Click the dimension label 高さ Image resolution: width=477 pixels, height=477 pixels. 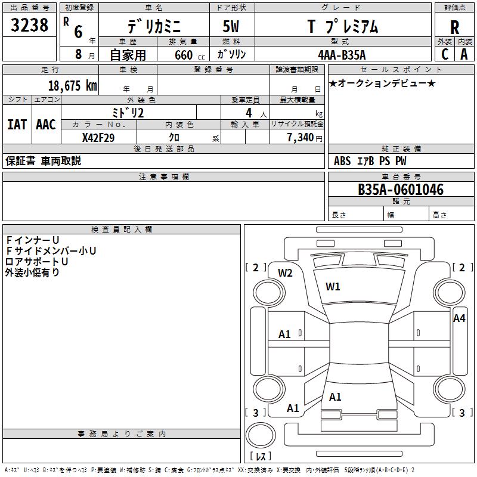(x=439, y=215)
